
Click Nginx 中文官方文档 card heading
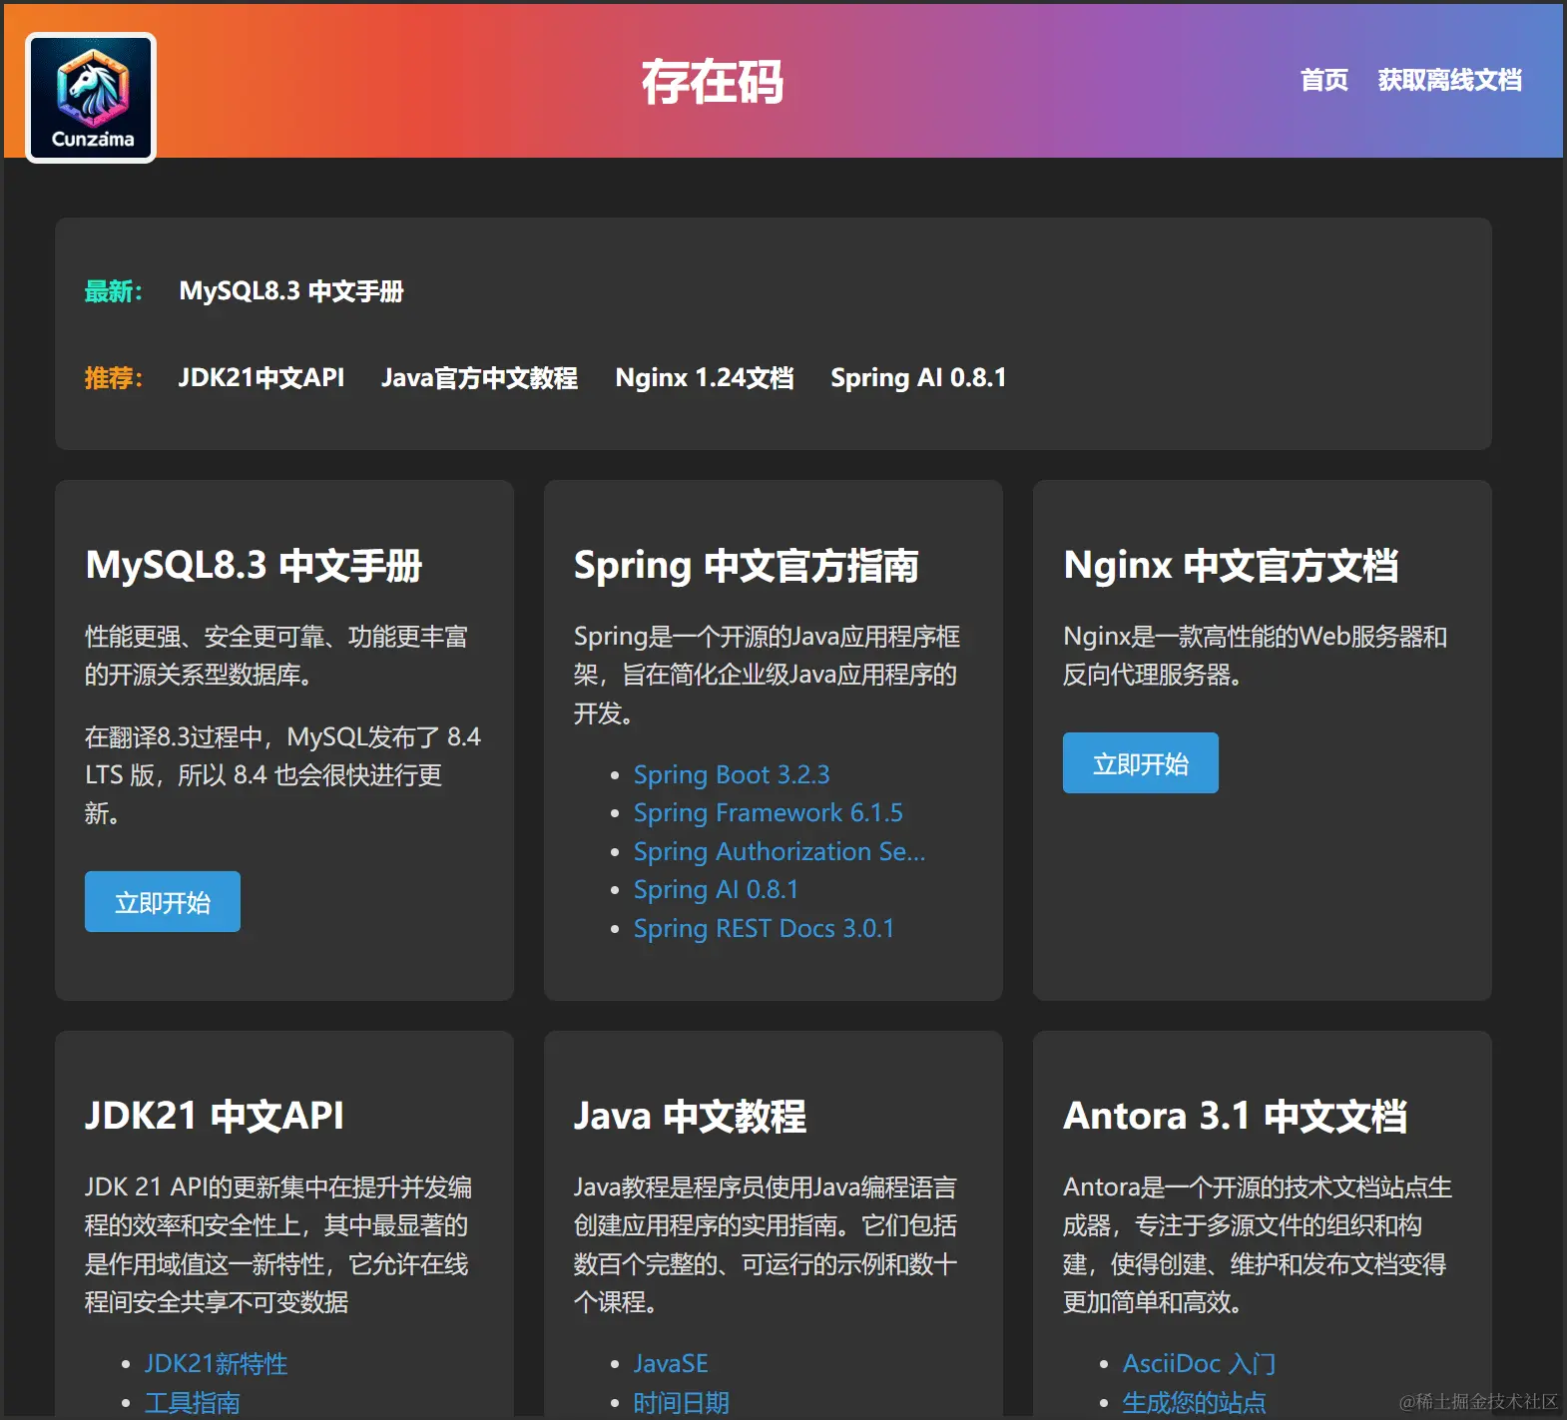pos(1231,566)
